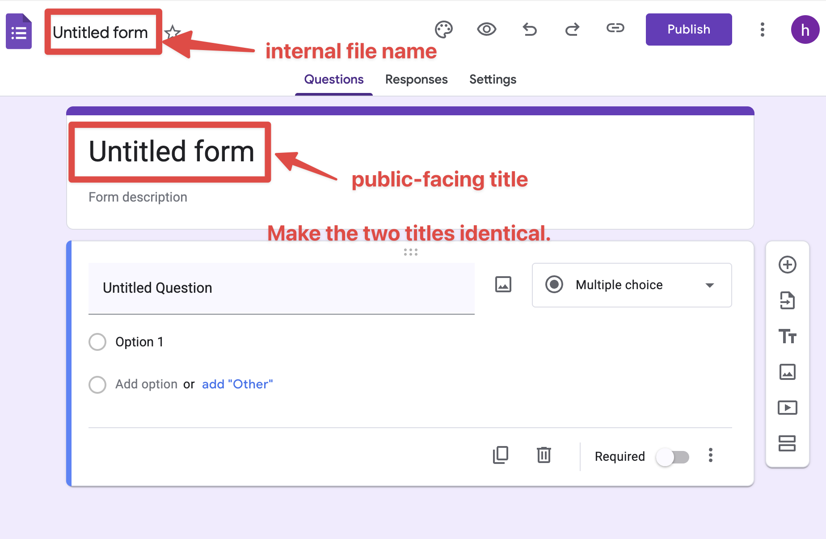Screen dimensions: 826x539
Task: Publish the form
Action: coord(688,29)
